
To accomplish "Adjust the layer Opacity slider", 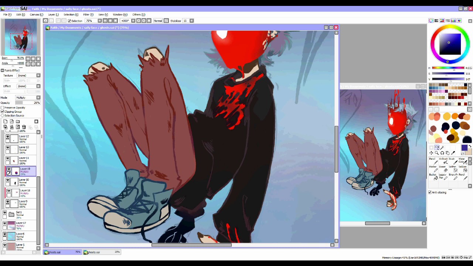I will [28, 103].
